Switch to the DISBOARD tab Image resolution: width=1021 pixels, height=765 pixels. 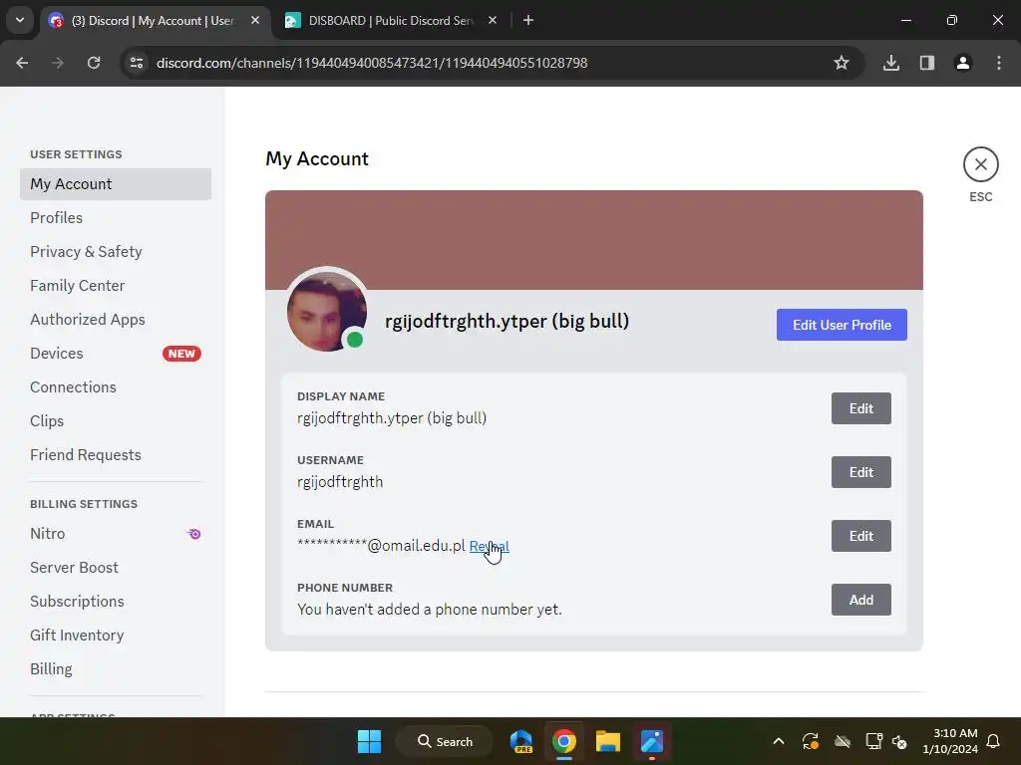click(x=391, y=20)
